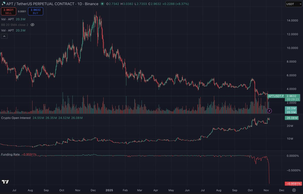Expand the Crypto Open Interest legend
This screenshot has height=194, width=303.
tap(16, 118)
